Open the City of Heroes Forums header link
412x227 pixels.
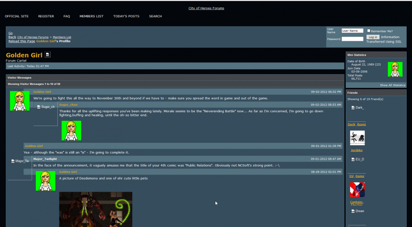[206, 8]
